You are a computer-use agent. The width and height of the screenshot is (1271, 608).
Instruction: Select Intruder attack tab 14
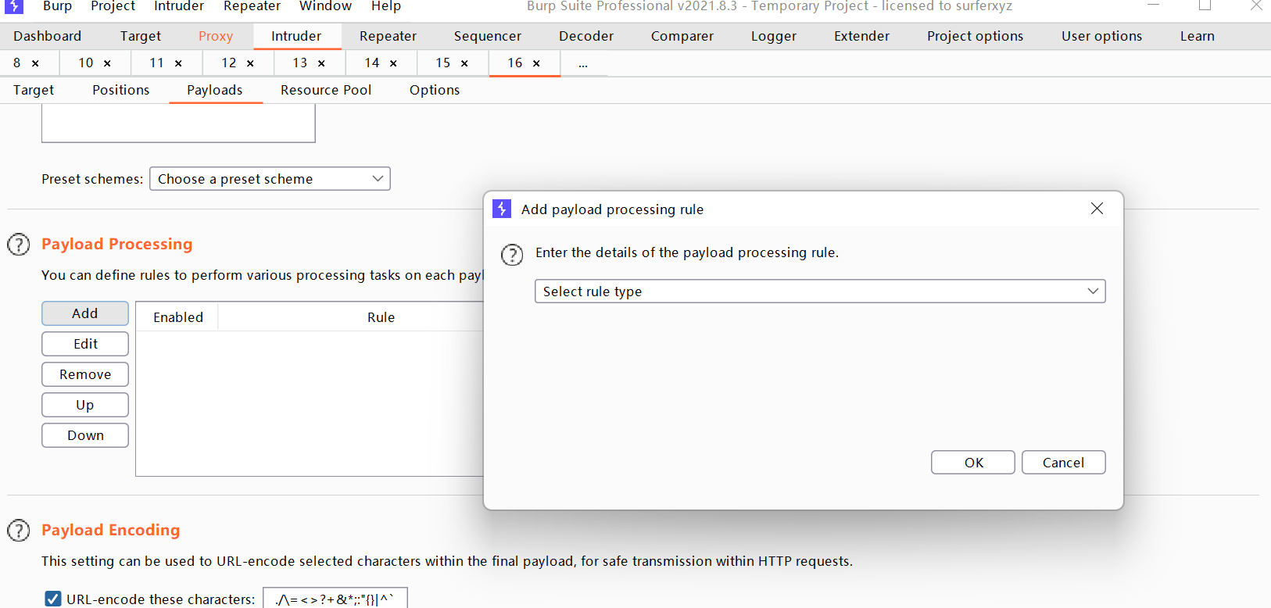click(x=372, y=63)
